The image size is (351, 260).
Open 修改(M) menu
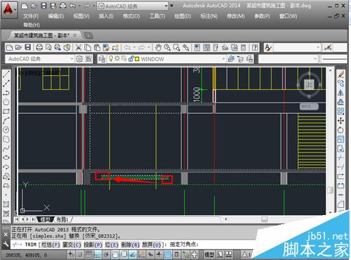coord(236,16)
